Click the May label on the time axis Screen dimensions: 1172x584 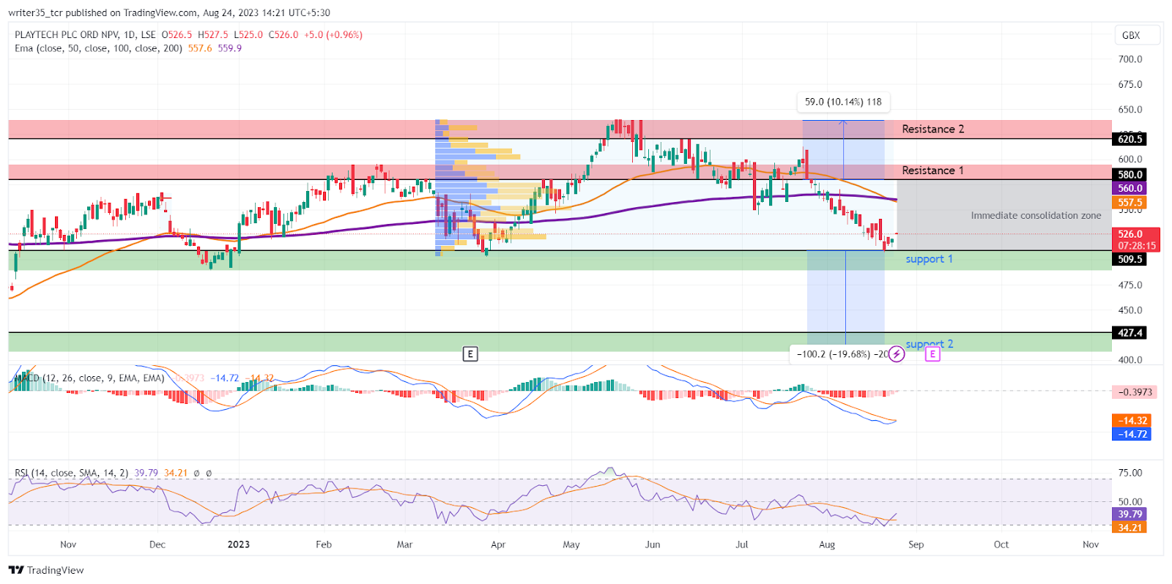pyautogui.click(x=571, y=544)
